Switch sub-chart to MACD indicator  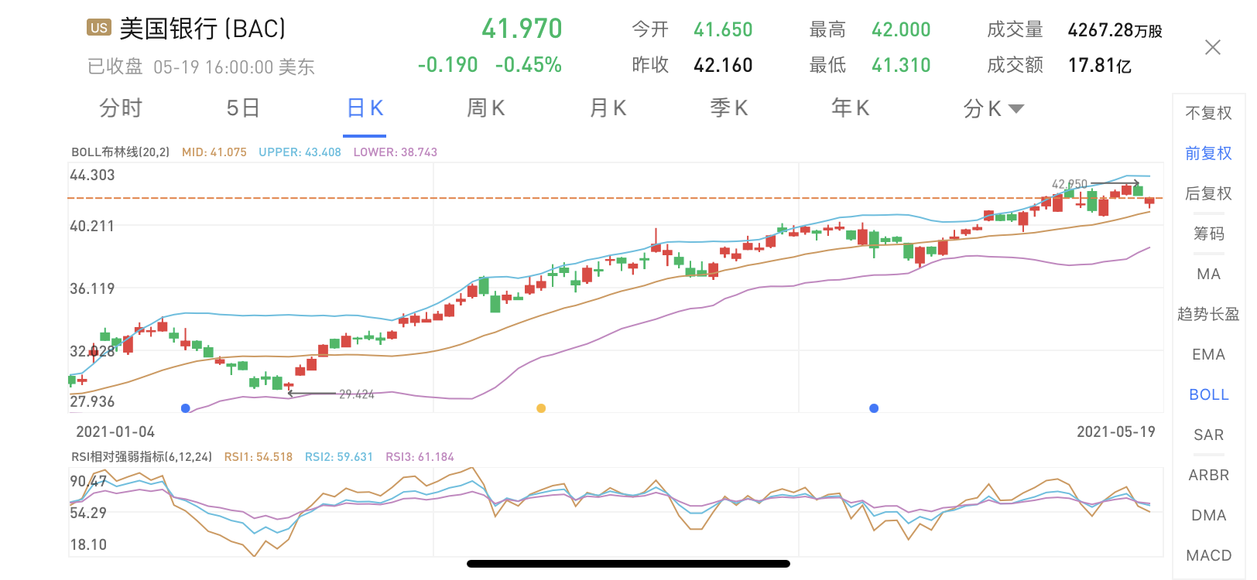coord(1208,555)
